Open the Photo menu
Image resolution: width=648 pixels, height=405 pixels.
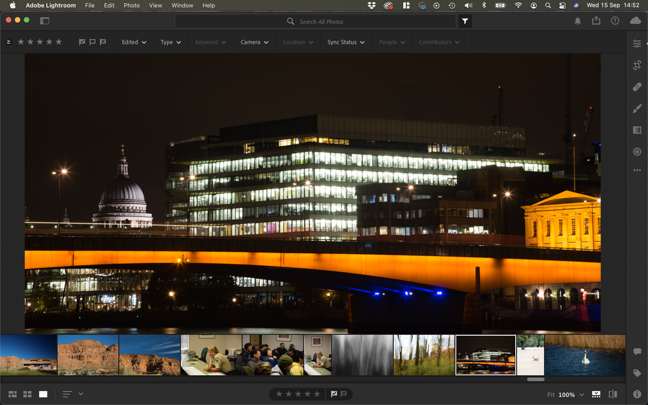click(x=132, y=5)
